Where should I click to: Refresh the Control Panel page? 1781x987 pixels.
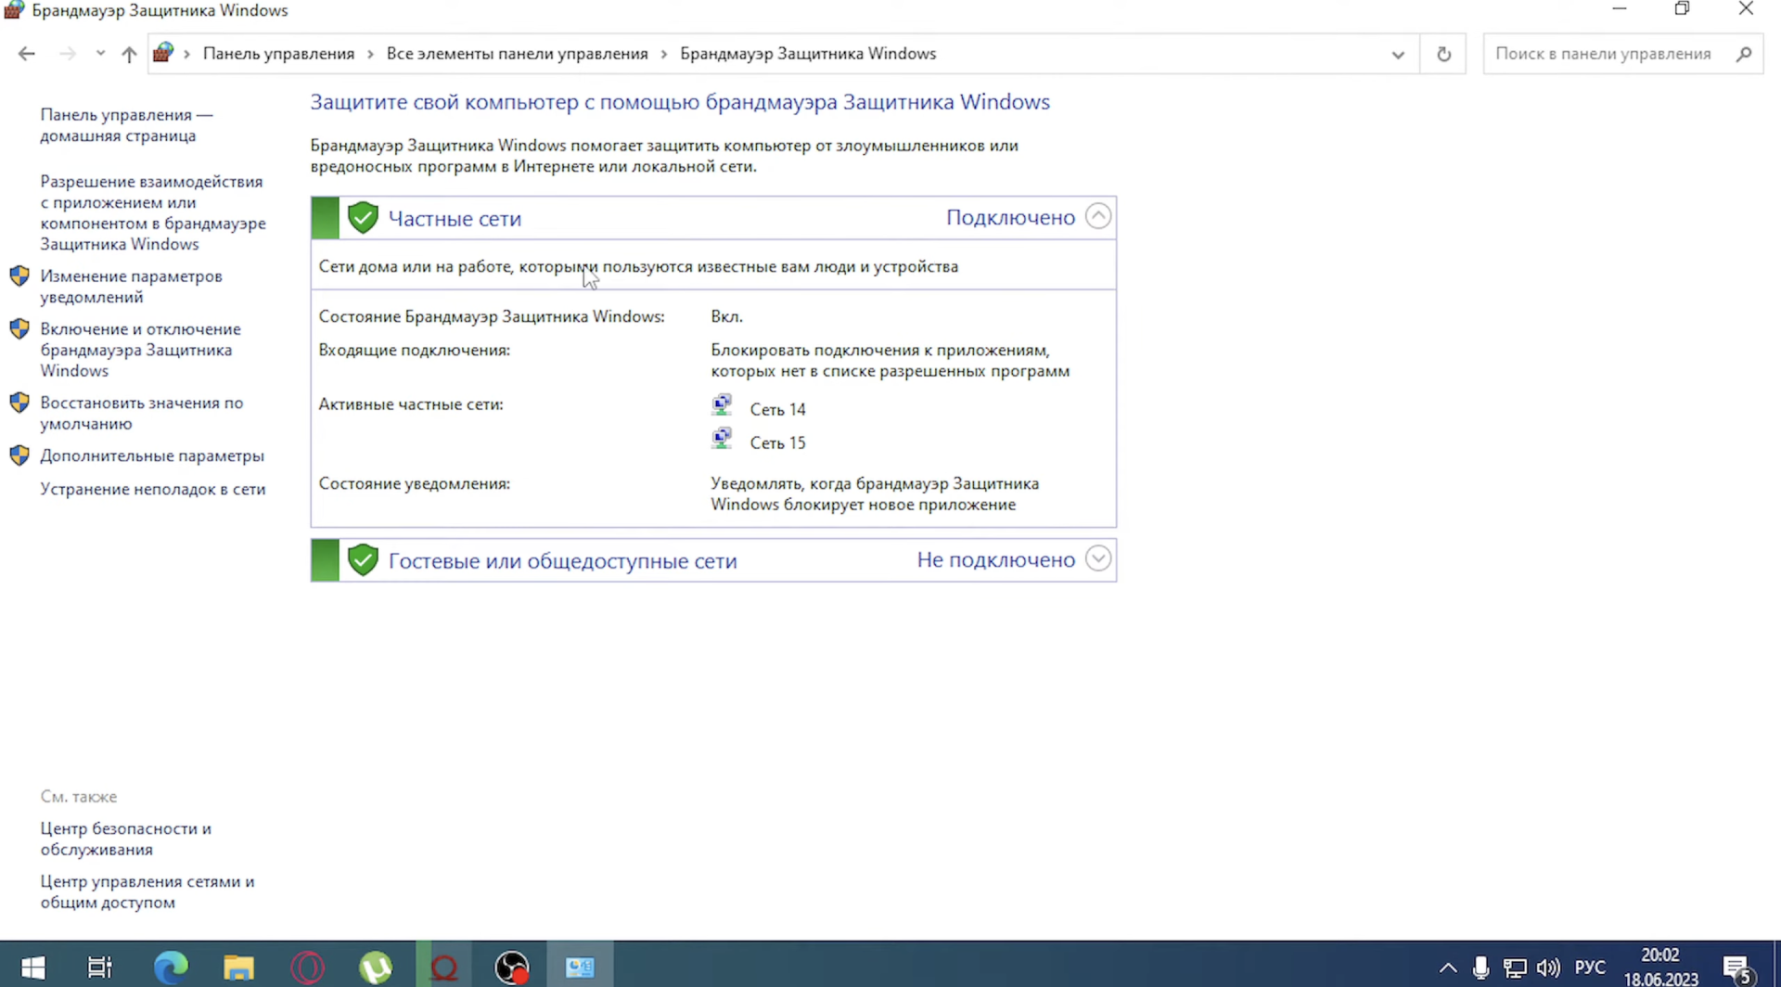(x=1443, y=54)
